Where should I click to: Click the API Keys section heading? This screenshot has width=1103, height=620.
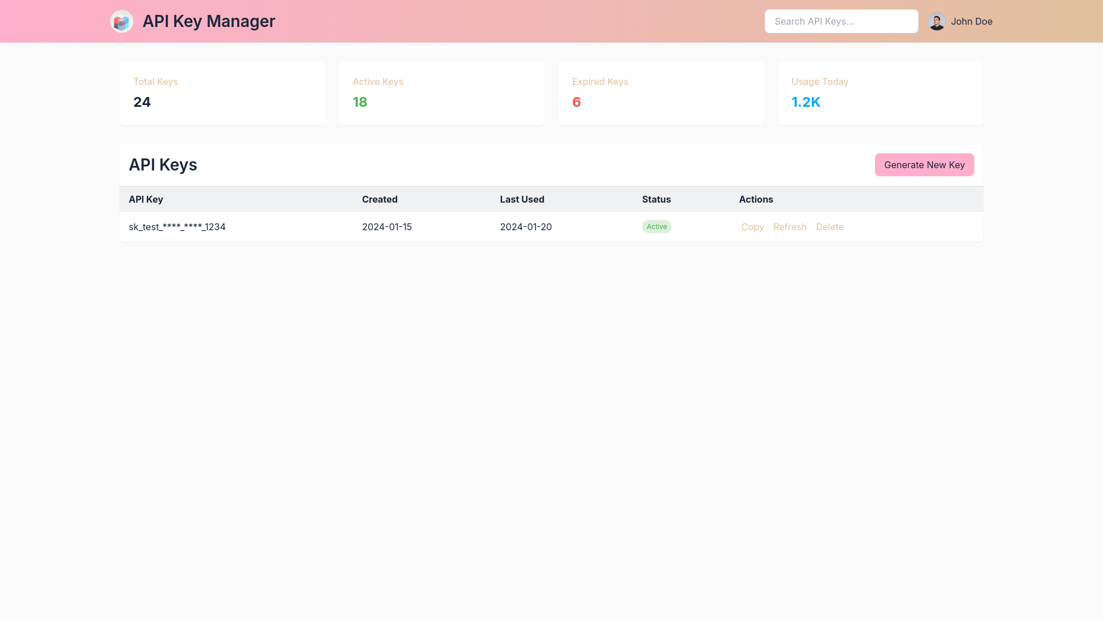point(163,165)
